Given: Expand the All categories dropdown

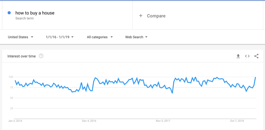Looking at the screenshot, I should [x=100, y=37].
